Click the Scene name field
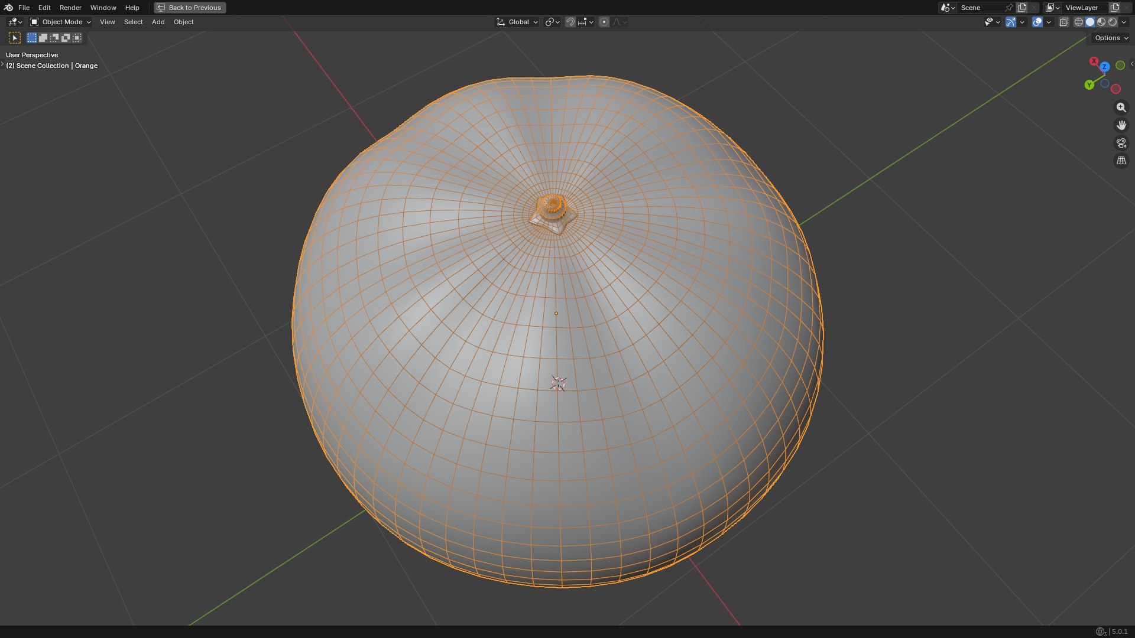 980,8
